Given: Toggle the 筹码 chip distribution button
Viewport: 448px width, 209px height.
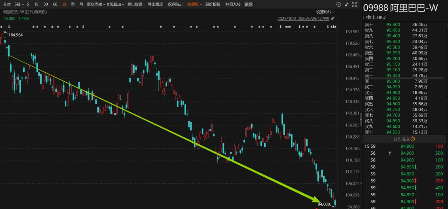Looking at the screenshot, I should pos(248,4).
